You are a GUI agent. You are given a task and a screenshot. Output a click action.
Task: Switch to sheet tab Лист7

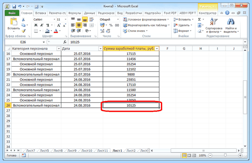tap(31, 151)
